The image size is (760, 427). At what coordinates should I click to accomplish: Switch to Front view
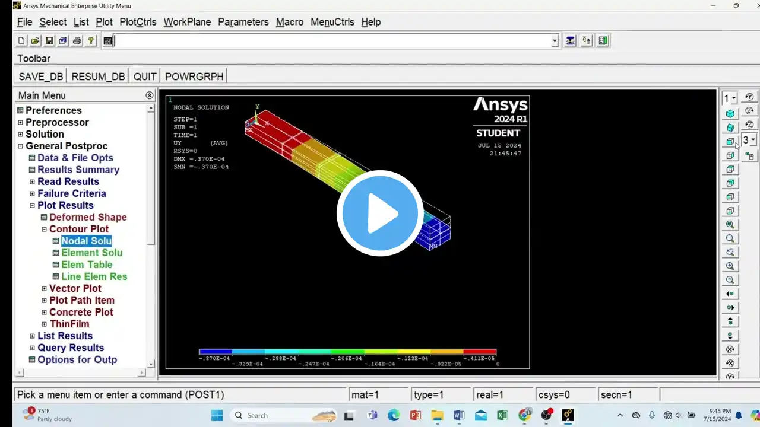click(x=730, y=141)
